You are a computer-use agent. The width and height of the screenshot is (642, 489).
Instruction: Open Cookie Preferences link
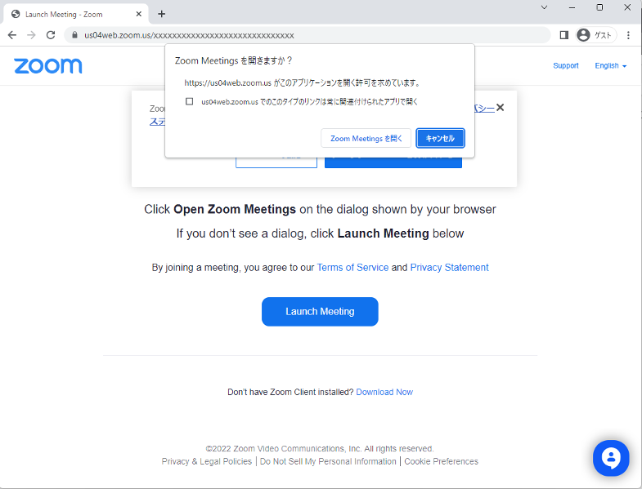click(x=441, y=461)
